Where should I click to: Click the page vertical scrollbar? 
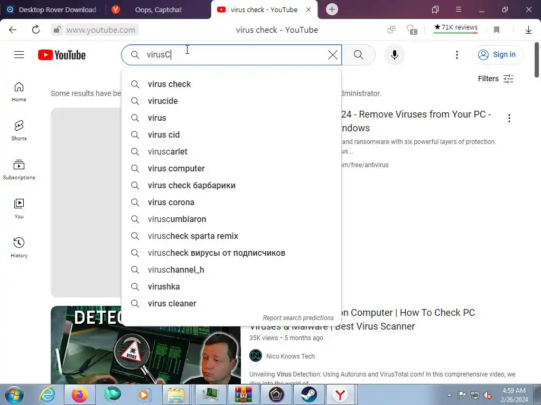[x=537, y=60]
